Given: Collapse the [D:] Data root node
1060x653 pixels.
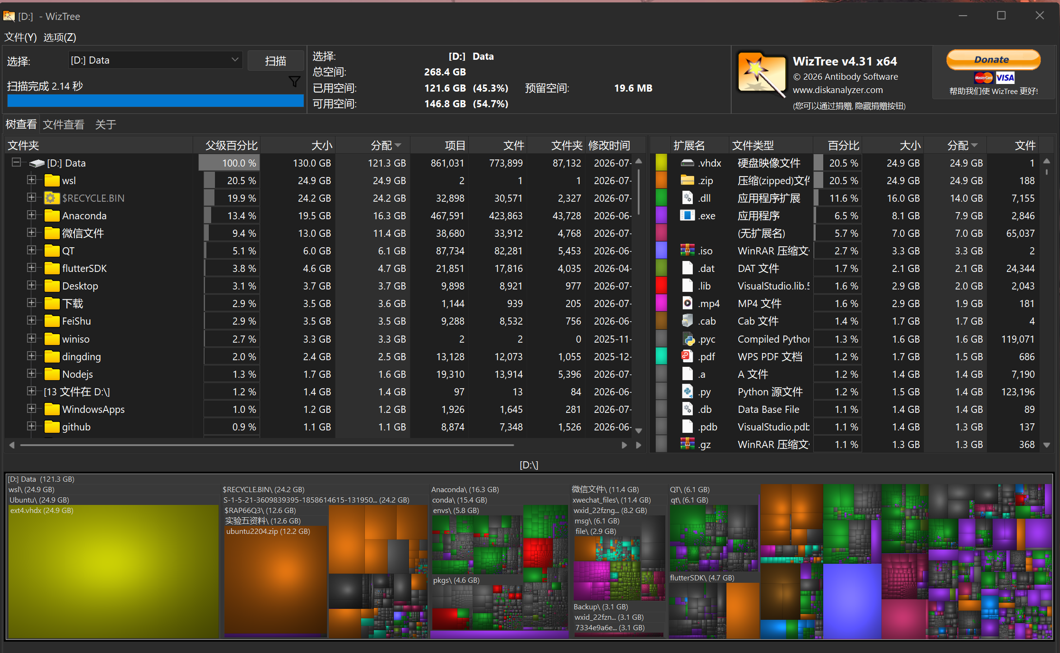Looking at the screenshot, I should click(x=16, y=162).
